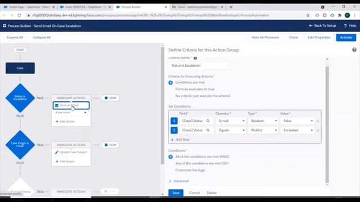The height and width of the screenshot is (202, 360).
Task: Open the browser extensions puzzle icon
Action: tap(340, 15)
